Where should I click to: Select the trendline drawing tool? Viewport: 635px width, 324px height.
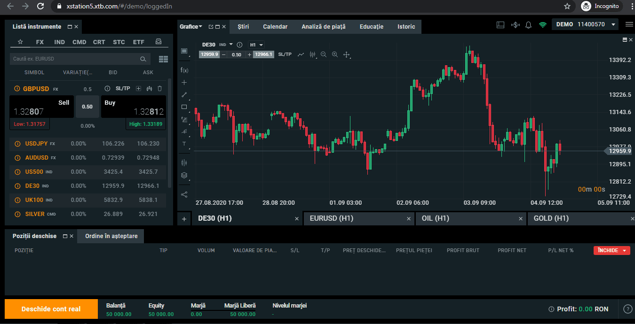click(184, 94)
